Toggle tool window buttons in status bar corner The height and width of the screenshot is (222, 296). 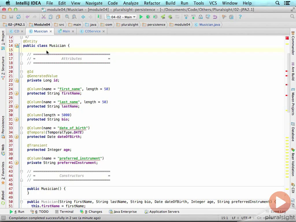coord(3,218)
